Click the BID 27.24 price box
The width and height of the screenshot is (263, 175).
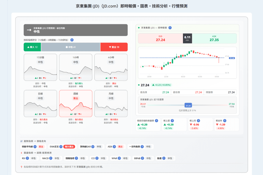point(160,38)
